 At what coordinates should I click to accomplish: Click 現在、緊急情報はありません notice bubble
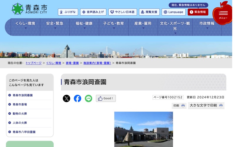[188, 5]
